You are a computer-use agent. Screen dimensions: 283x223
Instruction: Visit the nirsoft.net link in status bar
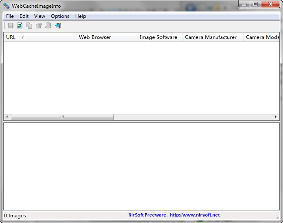click(x=194, y=215)
